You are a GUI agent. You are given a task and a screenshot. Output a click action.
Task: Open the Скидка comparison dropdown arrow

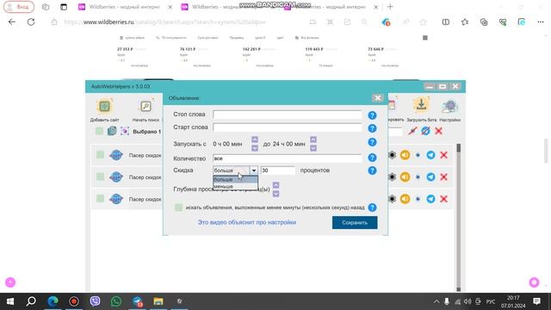pos(254,170)
